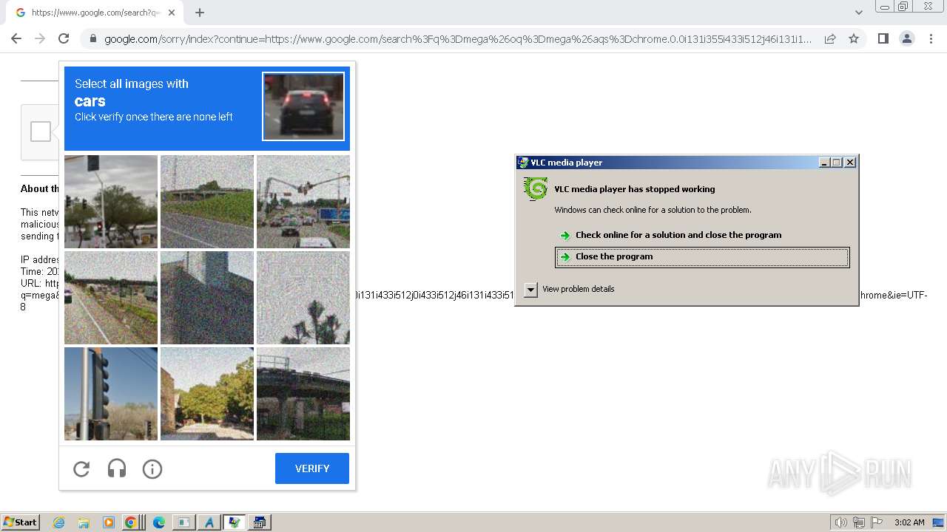Select tile with green trees and building
947x532 pixels.
[207, 394]
